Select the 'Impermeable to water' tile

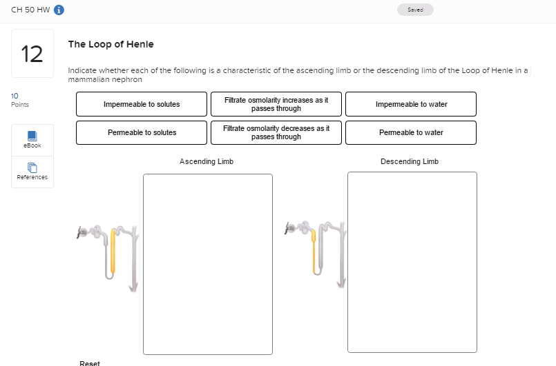coord(411,104)
